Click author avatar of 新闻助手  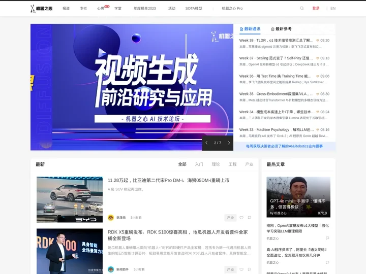tap(111, 269)
